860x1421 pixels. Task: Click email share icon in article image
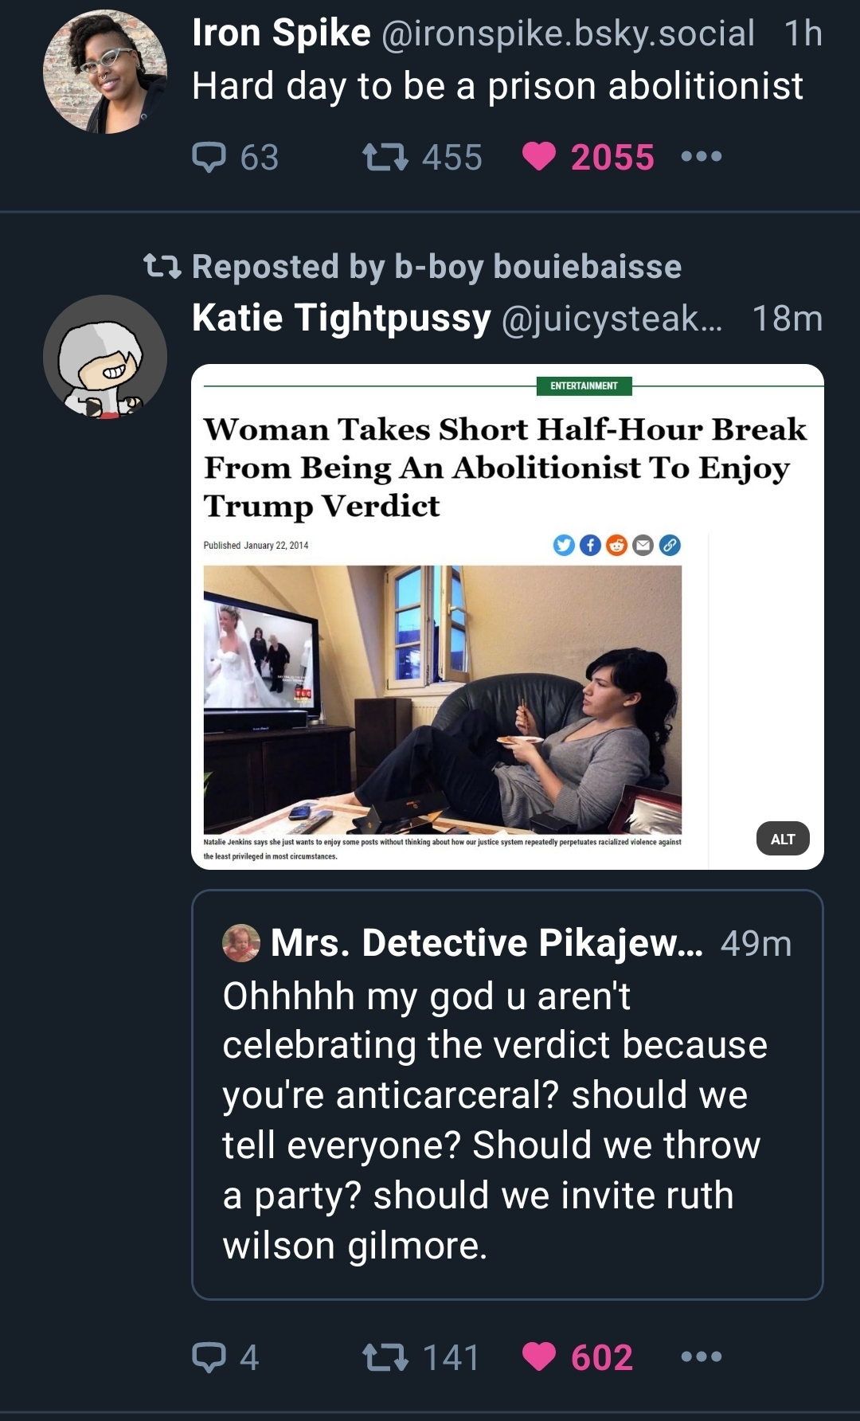tap(643, 546)
